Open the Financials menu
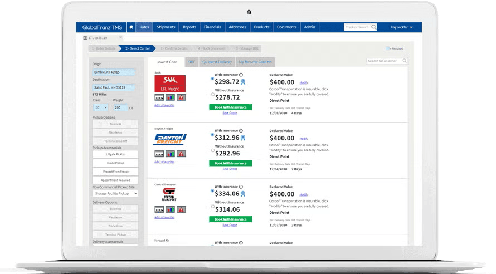 click(212, 27)
